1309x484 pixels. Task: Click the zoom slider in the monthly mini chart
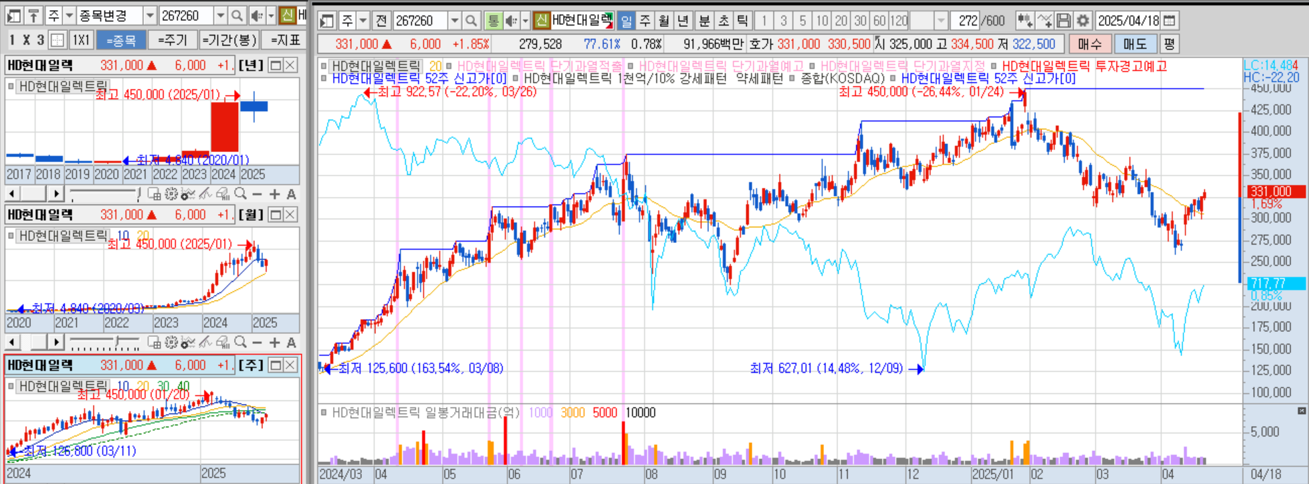point(104,343)
